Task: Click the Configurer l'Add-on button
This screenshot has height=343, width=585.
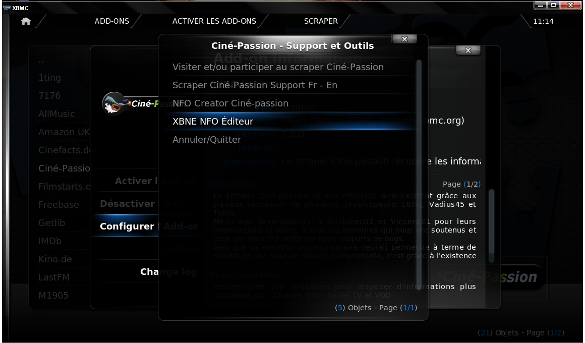Action: pos(127,226)
